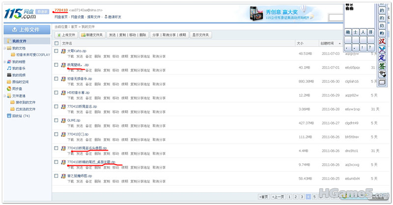Click the 115.com netdisk logo
The width and height of the screenshot is (393, 205).
coord(20,14)
